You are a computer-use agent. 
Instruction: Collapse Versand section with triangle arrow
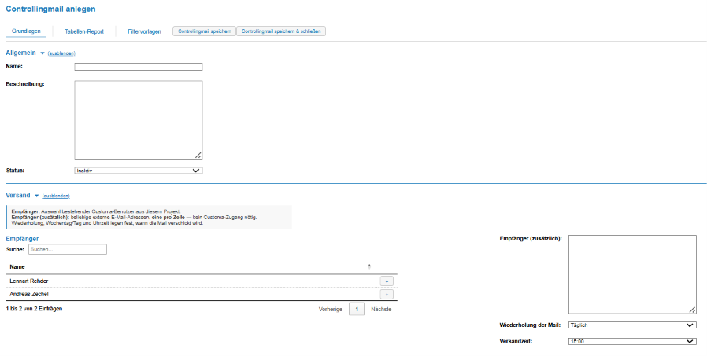pos(36,196)
